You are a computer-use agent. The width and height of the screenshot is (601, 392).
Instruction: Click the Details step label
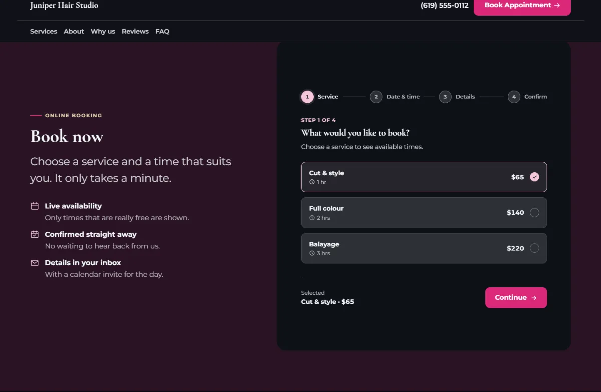(x=465, y=97)
